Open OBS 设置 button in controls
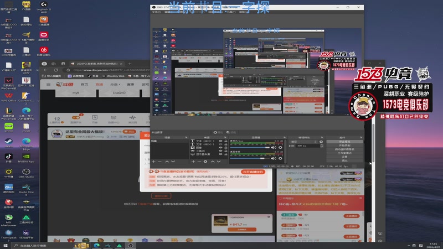 344,157
